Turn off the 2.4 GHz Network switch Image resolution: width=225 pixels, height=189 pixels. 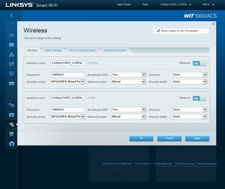click(199, 63)
